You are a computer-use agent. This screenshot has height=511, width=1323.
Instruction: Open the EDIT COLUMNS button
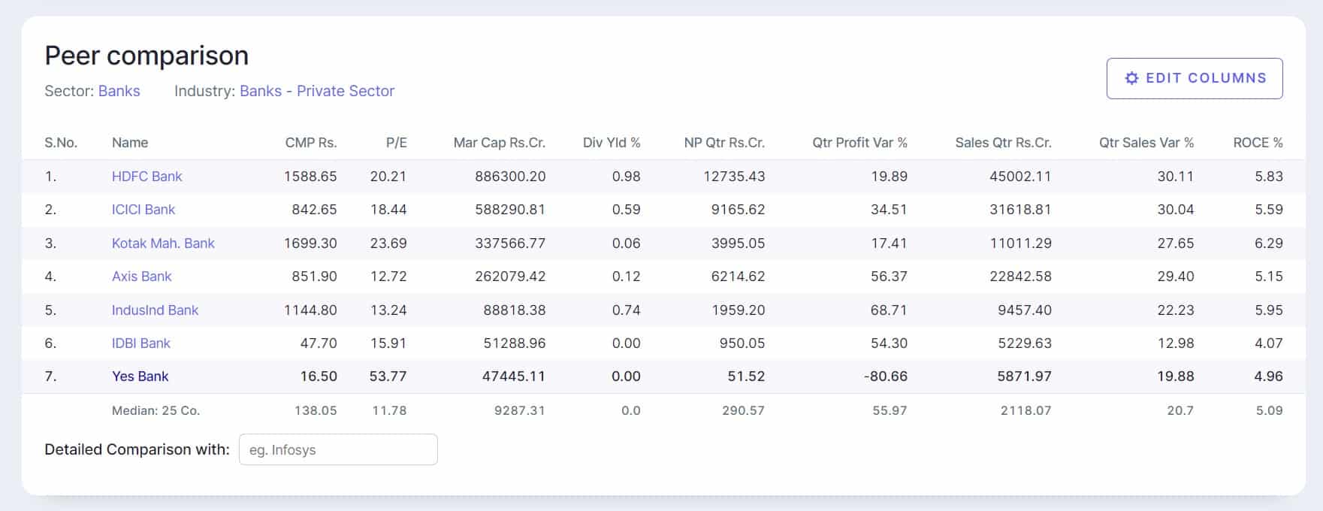(x=1194, y=78)
